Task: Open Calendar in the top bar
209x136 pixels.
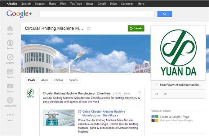Action: (x=127, y=4)
